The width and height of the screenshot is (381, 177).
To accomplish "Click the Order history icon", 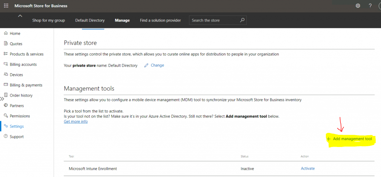I will [6, 95].
